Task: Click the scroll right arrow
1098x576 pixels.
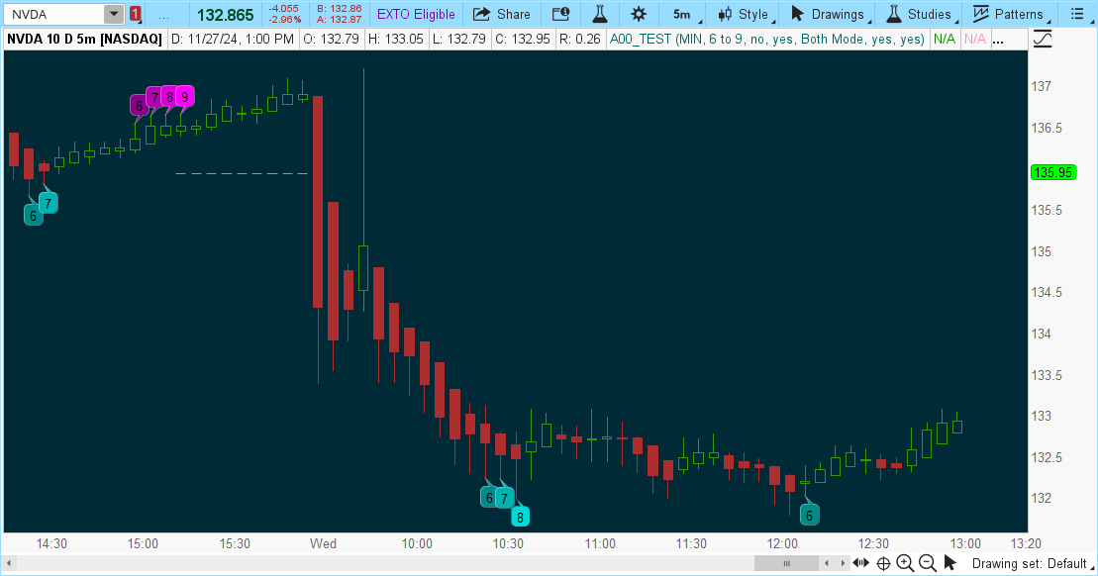Action: point(843,563)
